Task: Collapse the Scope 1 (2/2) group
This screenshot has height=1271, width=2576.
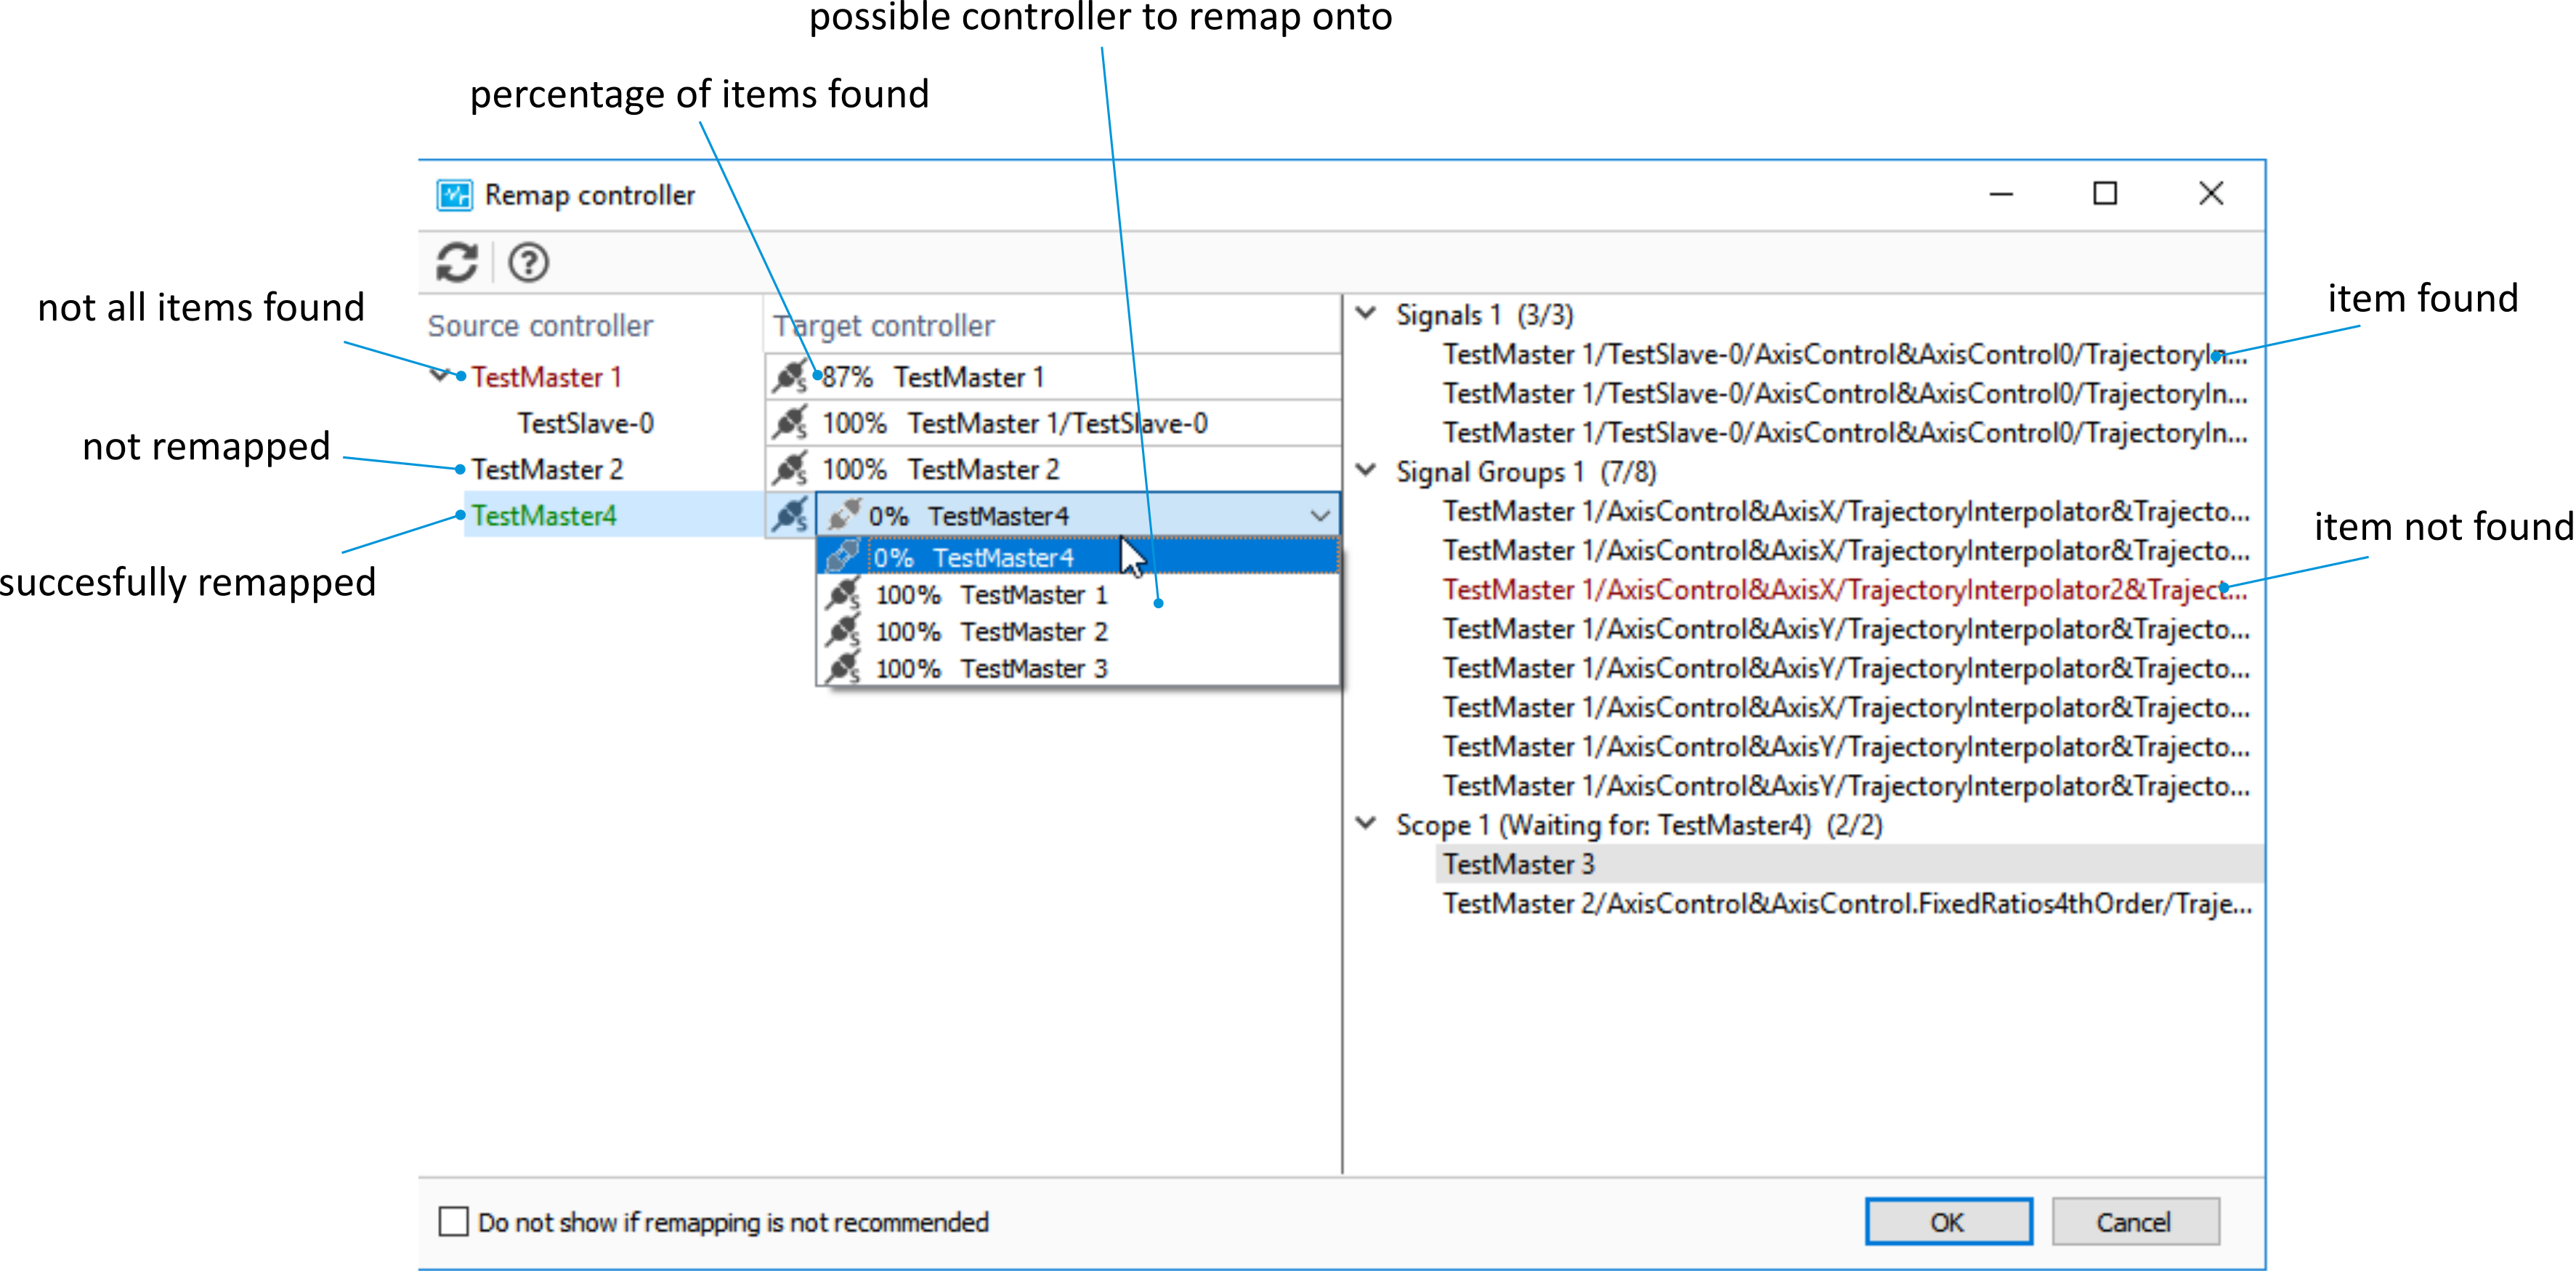Action: point(1366,823)
